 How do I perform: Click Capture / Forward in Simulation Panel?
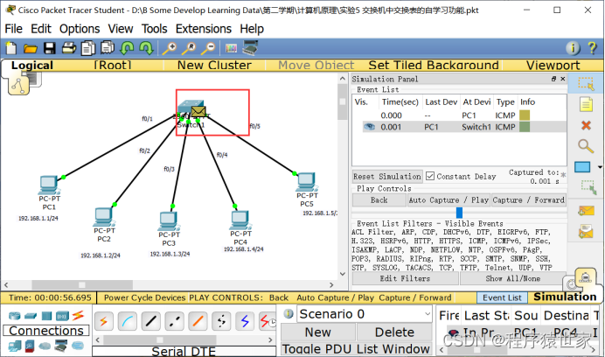[x=529, y=199]
